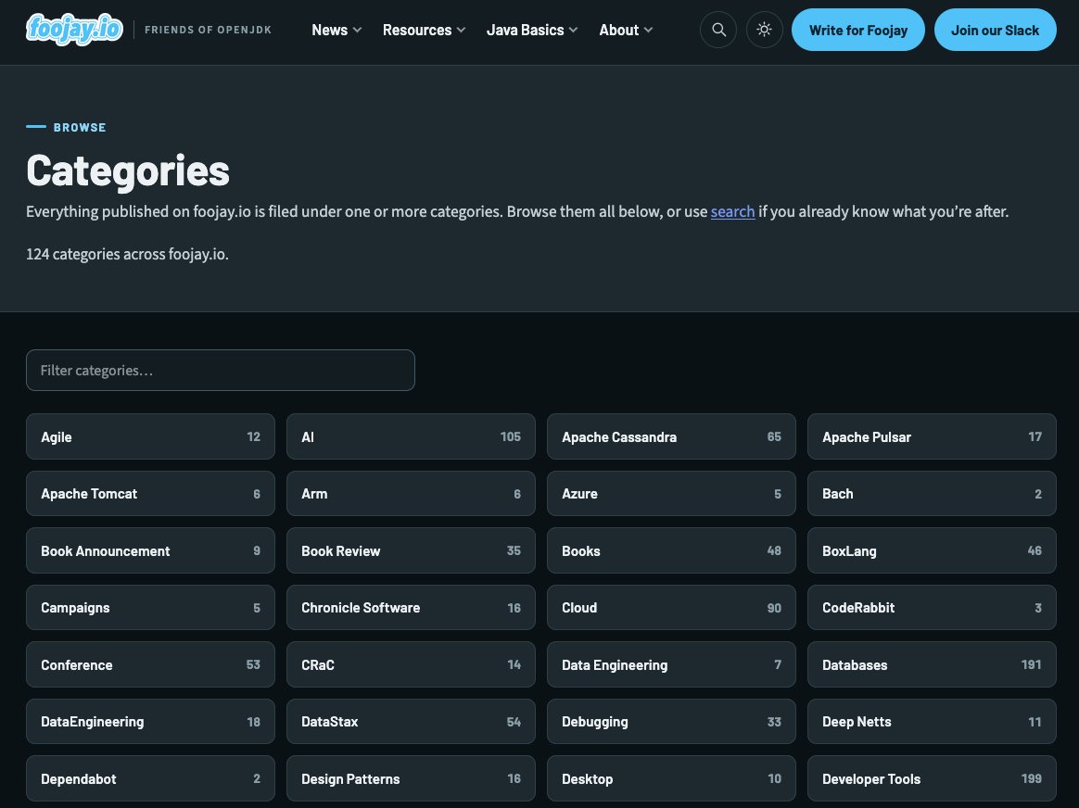Open the Apache Pulsar category
The height and width of the screenshot is (808, 1079).
pyautogui.click(x=932, y=436)
